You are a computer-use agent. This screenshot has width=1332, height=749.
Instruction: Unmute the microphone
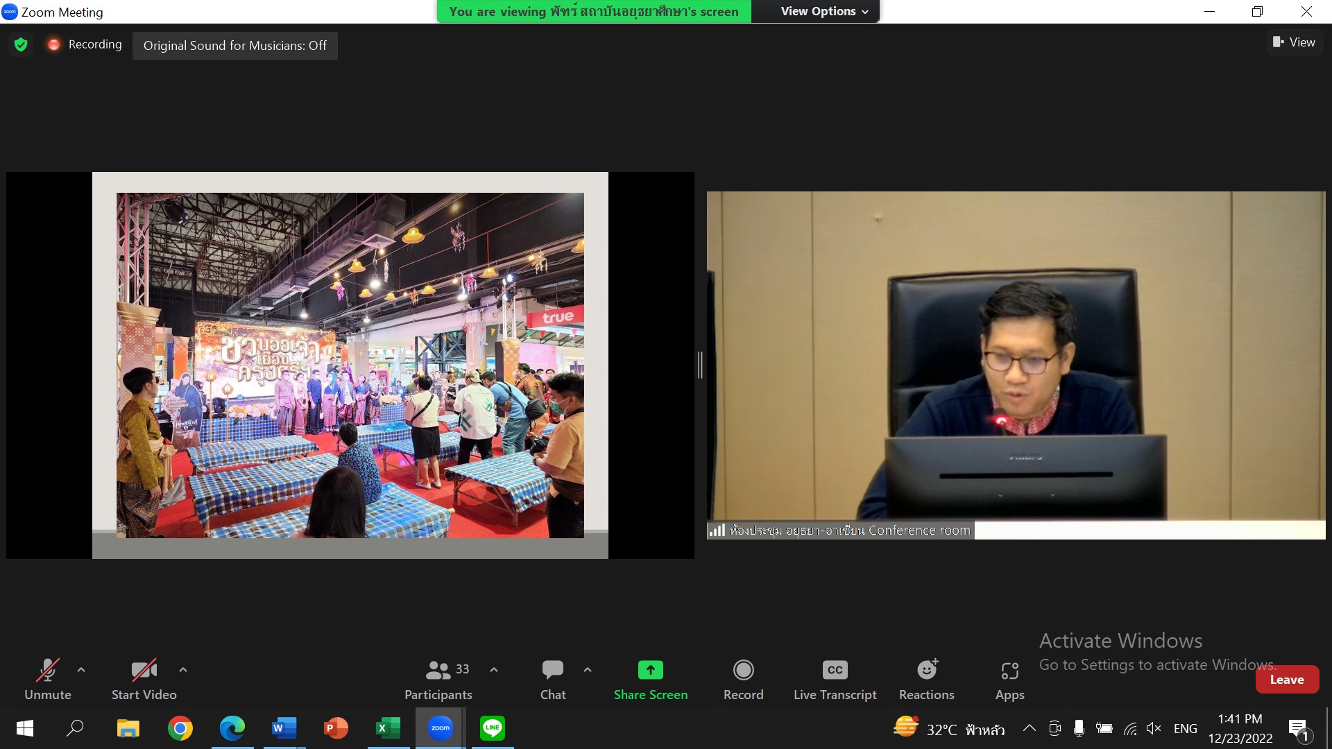(x=48, y=680)
